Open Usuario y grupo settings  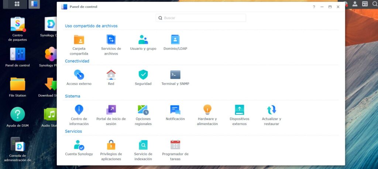(x=143, y=43)
